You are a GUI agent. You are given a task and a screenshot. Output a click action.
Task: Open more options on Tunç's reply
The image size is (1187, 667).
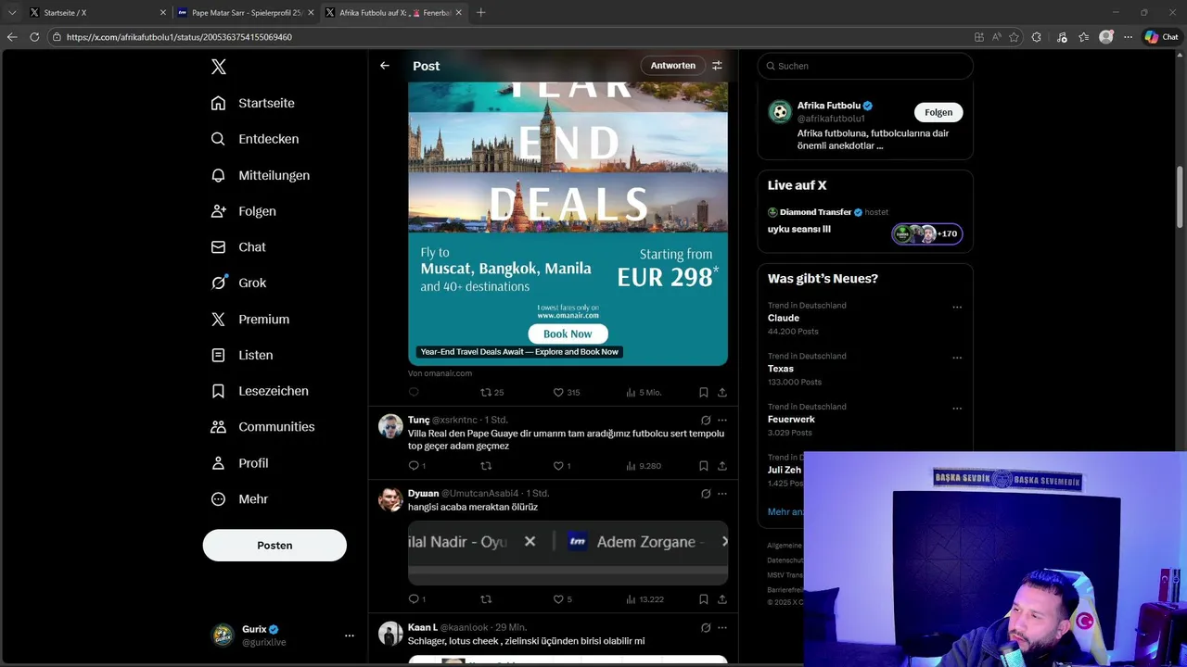click(x=722, y=420)
